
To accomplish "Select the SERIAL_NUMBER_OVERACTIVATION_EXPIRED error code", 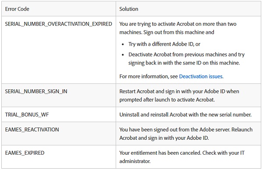I will (x=58, y=24).
